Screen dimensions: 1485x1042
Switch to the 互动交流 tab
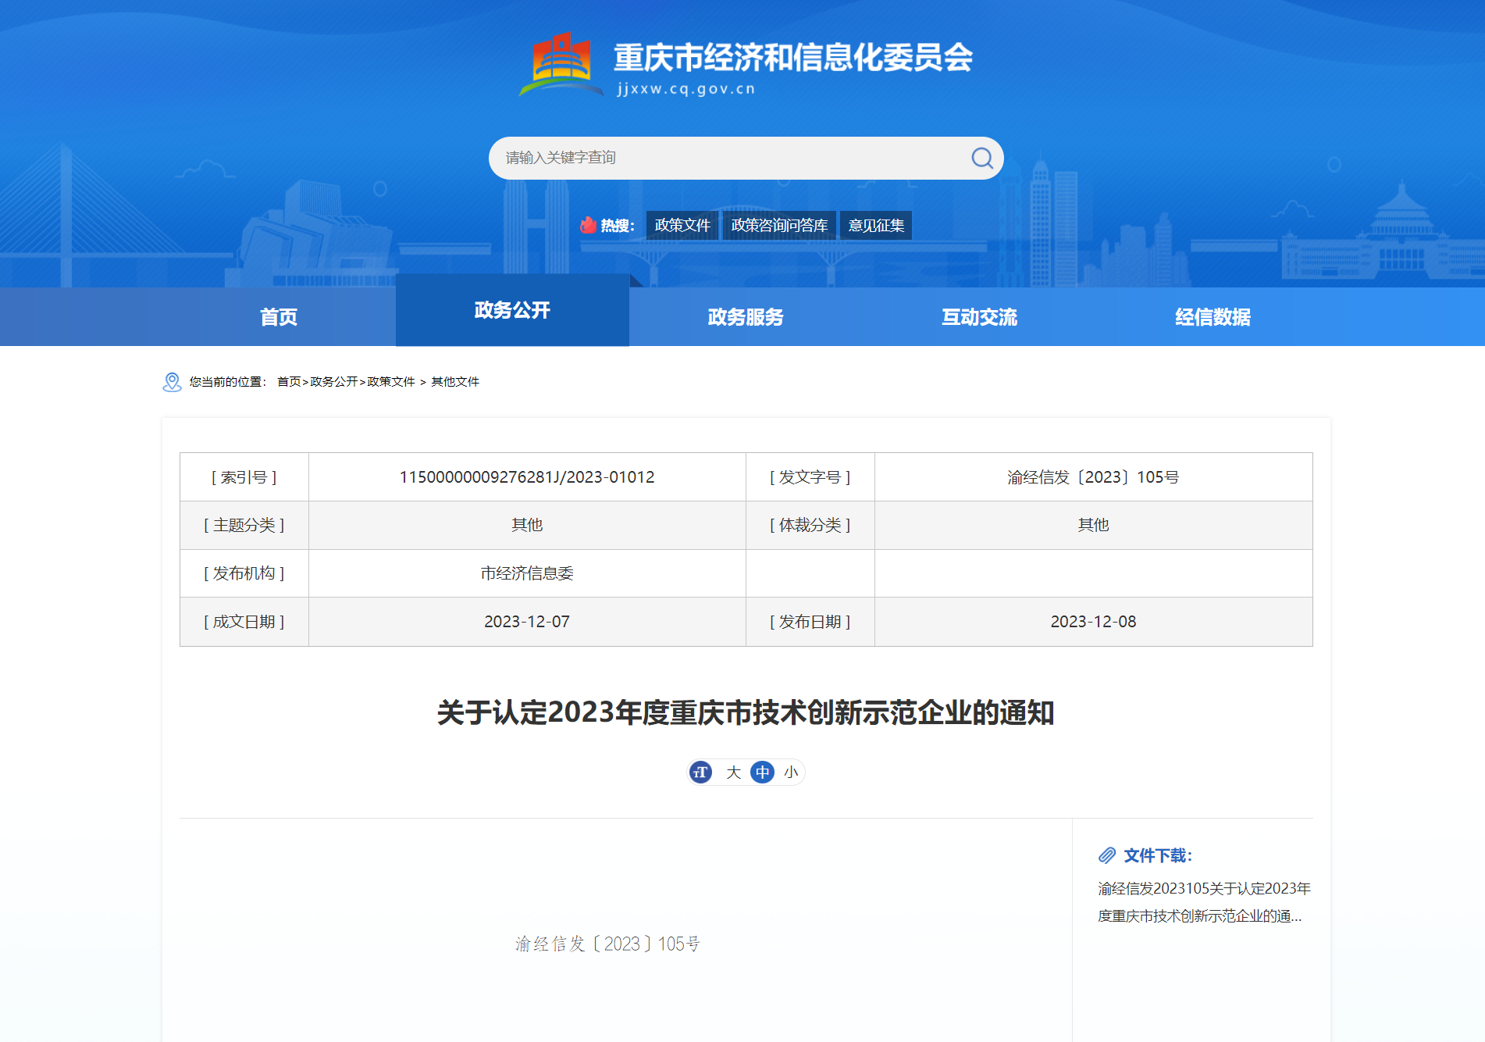click(979, 317)
